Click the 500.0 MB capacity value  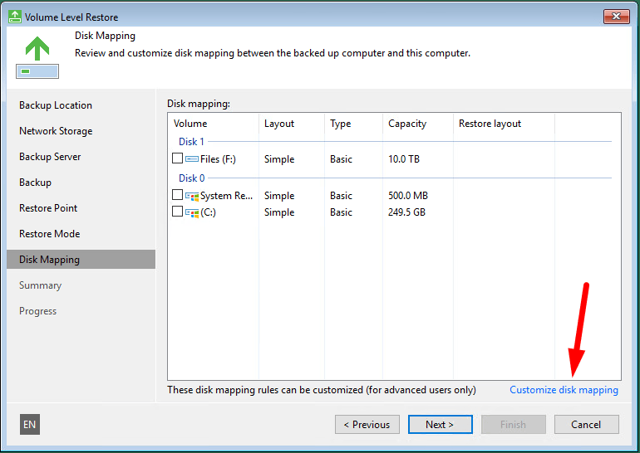point(408,196)
